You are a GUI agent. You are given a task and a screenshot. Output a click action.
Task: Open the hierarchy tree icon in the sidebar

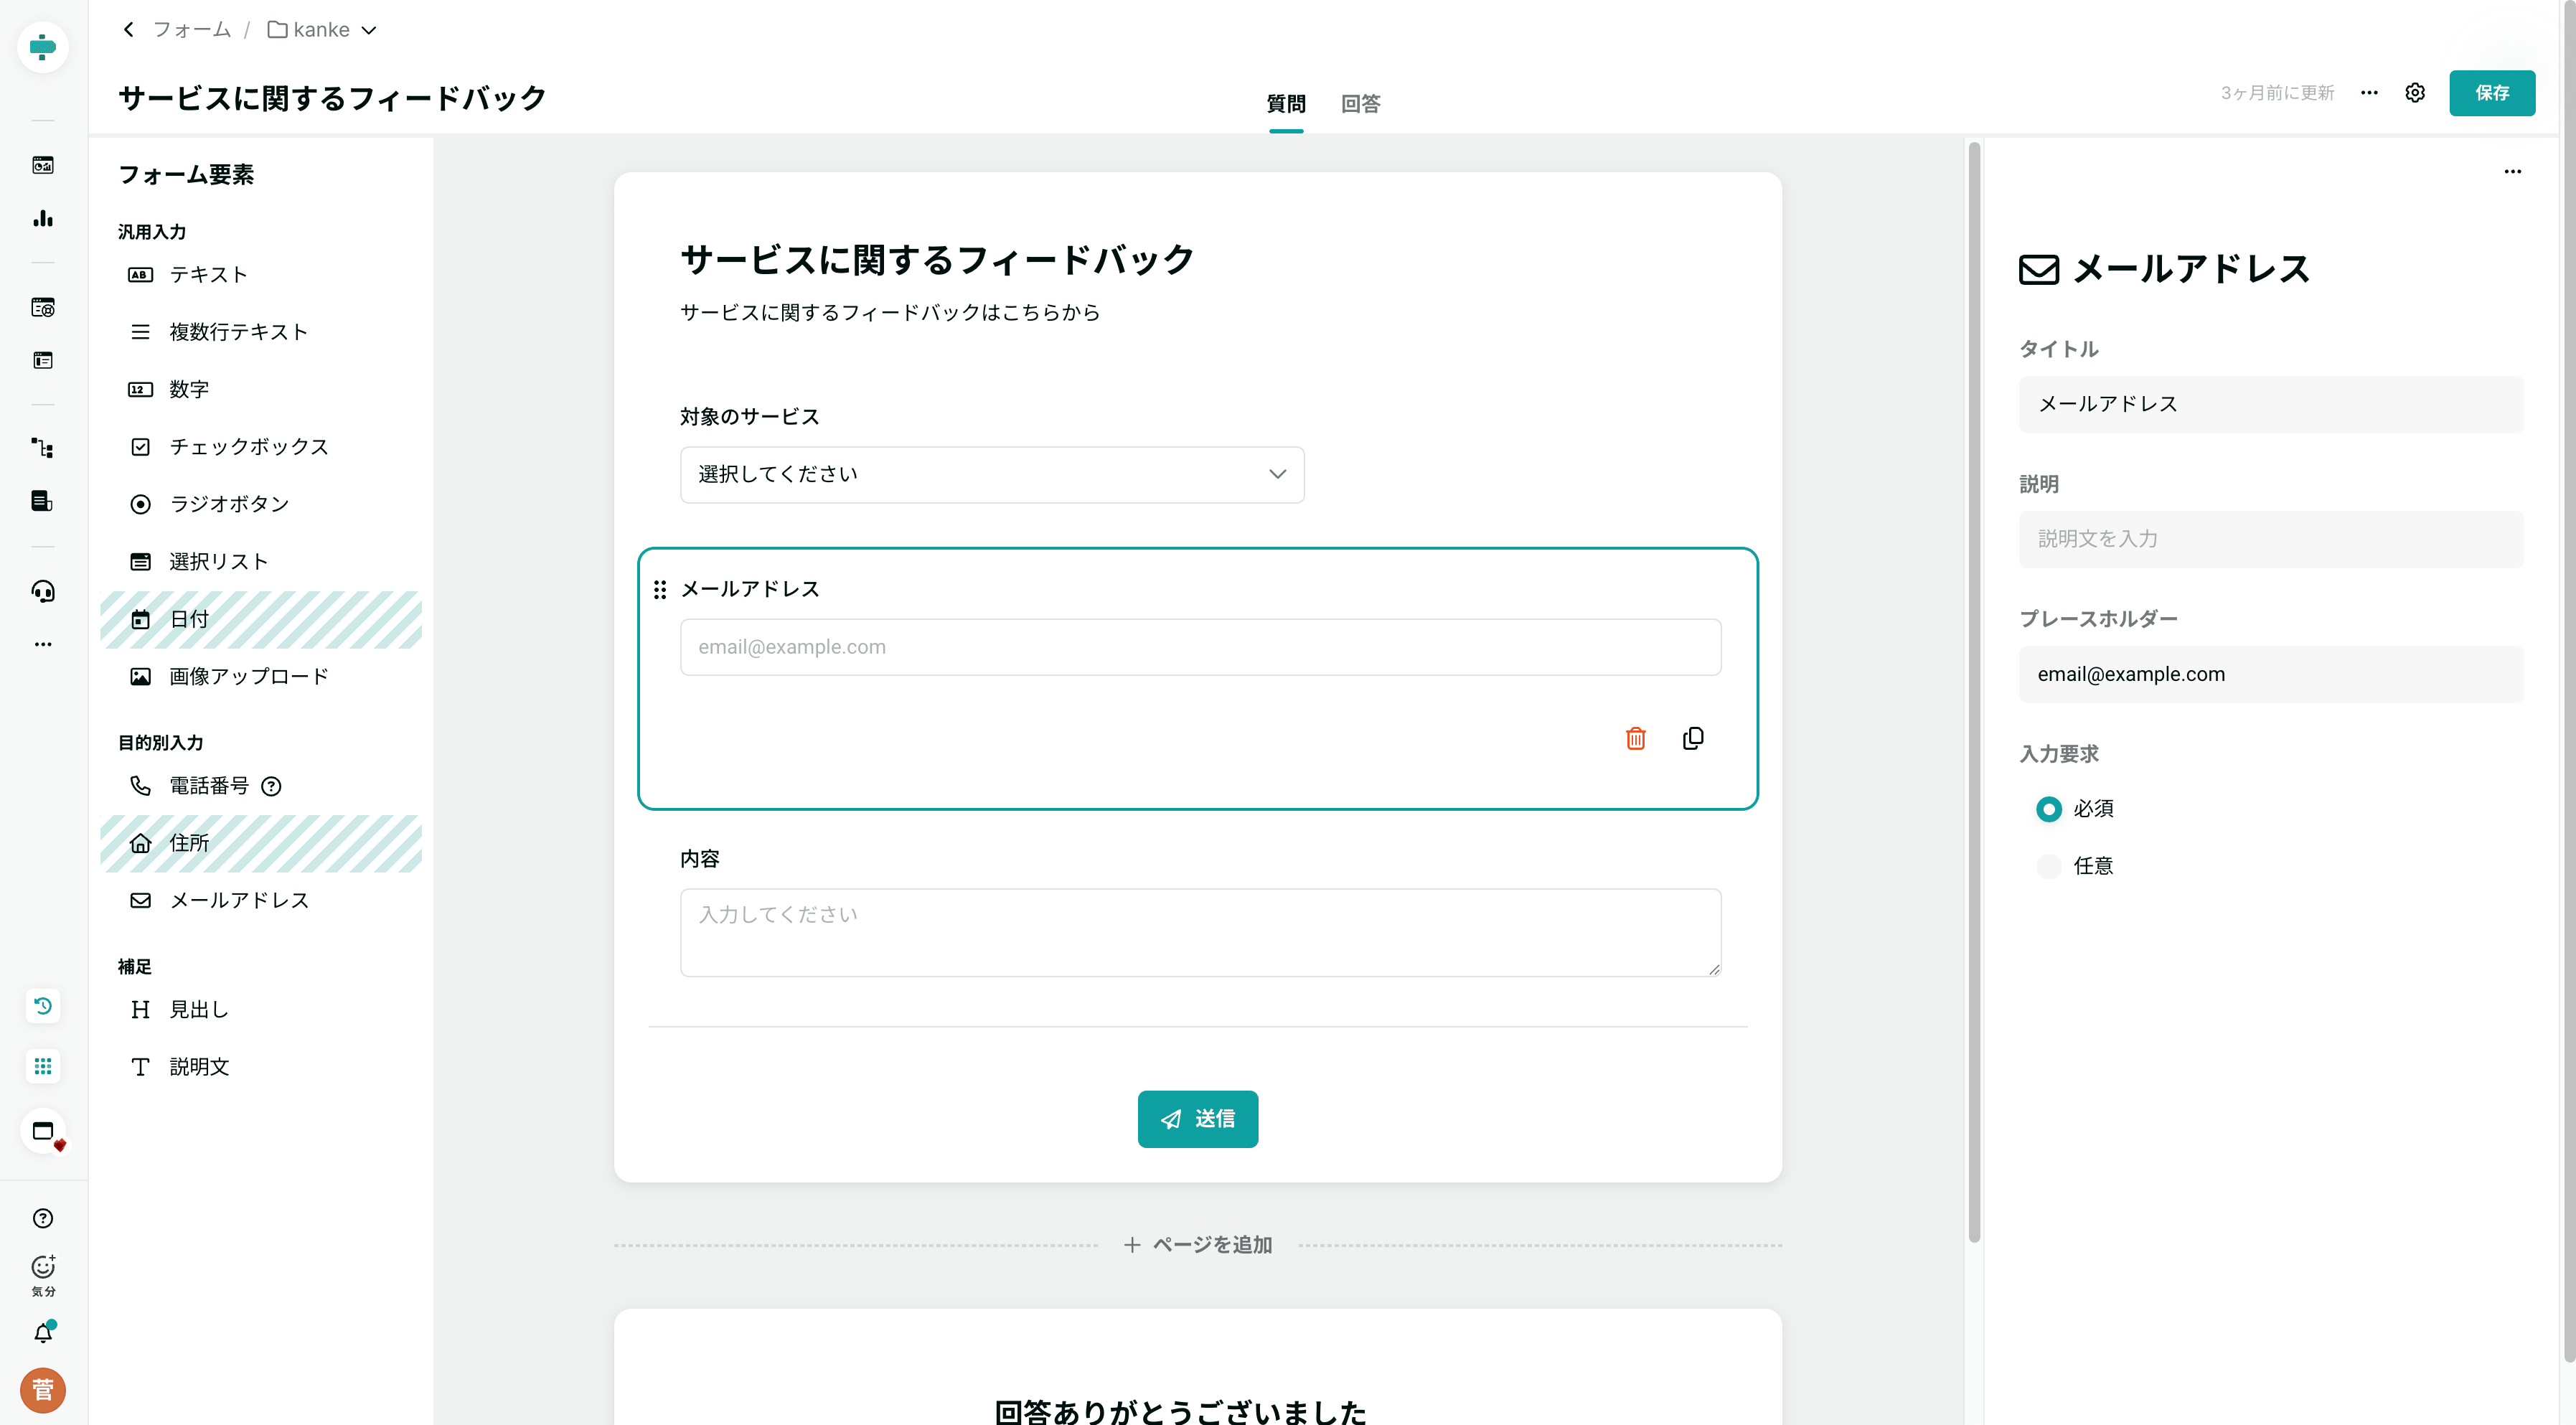point(43,448)
